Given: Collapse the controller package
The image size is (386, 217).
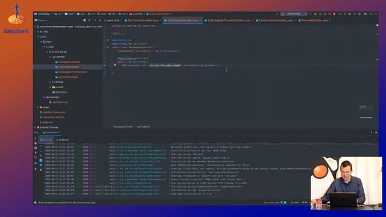Looking at the screenshot, I should tap(50, 57).
